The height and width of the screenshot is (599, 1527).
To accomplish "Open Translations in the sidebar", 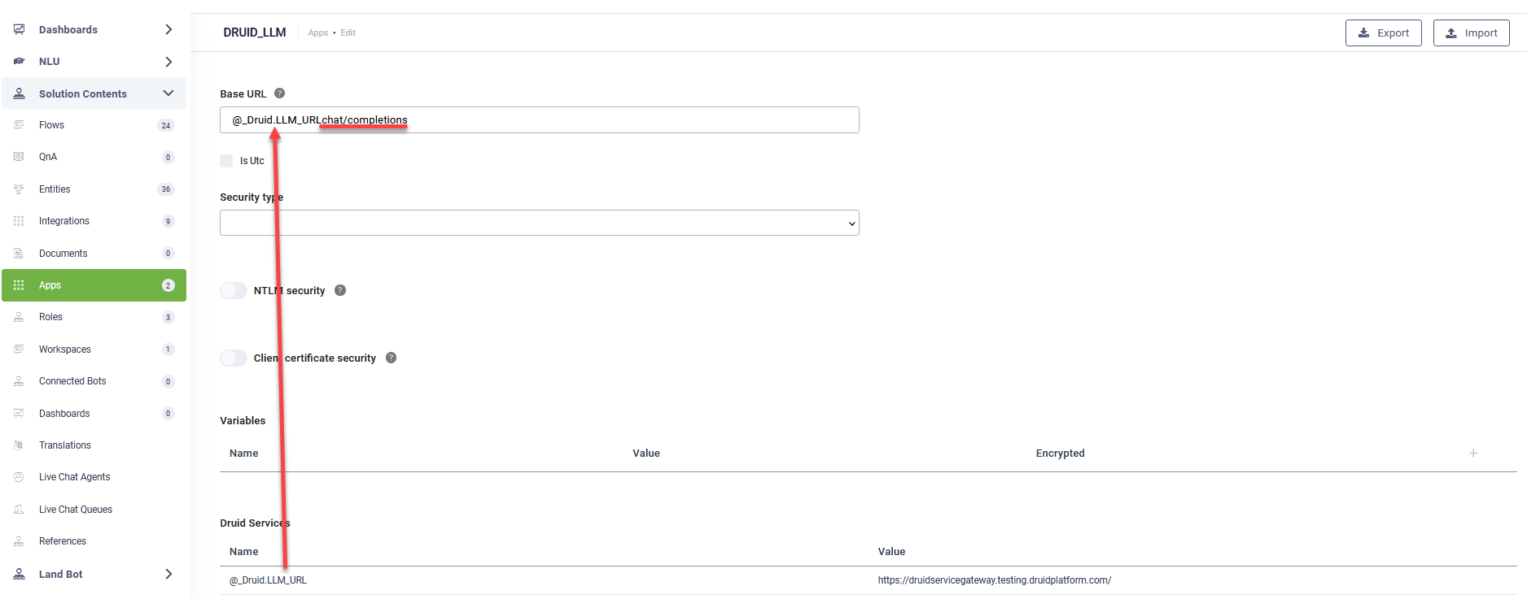I will [65, 445].
